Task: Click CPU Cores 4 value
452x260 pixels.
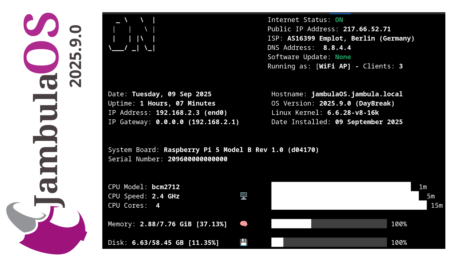Action: click(x=158, y=206)
